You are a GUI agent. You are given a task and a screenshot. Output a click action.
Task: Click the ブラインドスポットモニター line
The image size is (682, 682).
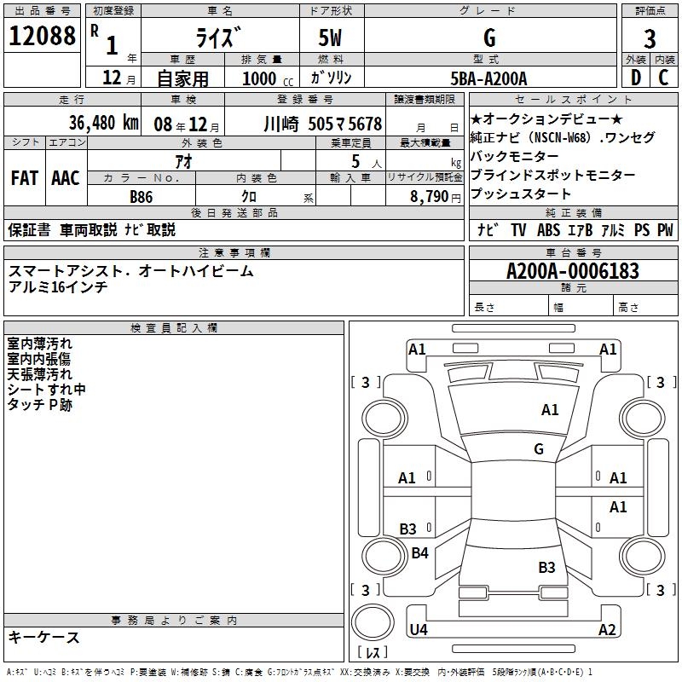click(x=552, y=175)
